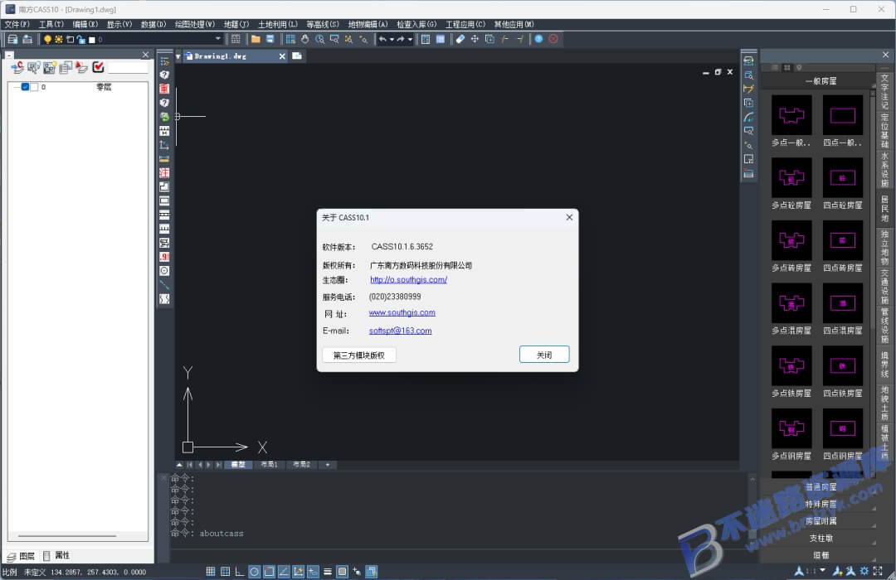Close the About CASS10.1 dialog with 关闭

(543, 355)
